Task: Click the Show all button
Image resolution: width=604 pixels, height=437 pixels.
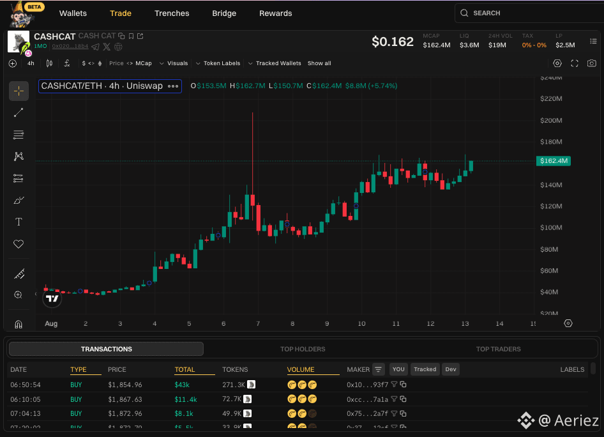Action: 319,63
